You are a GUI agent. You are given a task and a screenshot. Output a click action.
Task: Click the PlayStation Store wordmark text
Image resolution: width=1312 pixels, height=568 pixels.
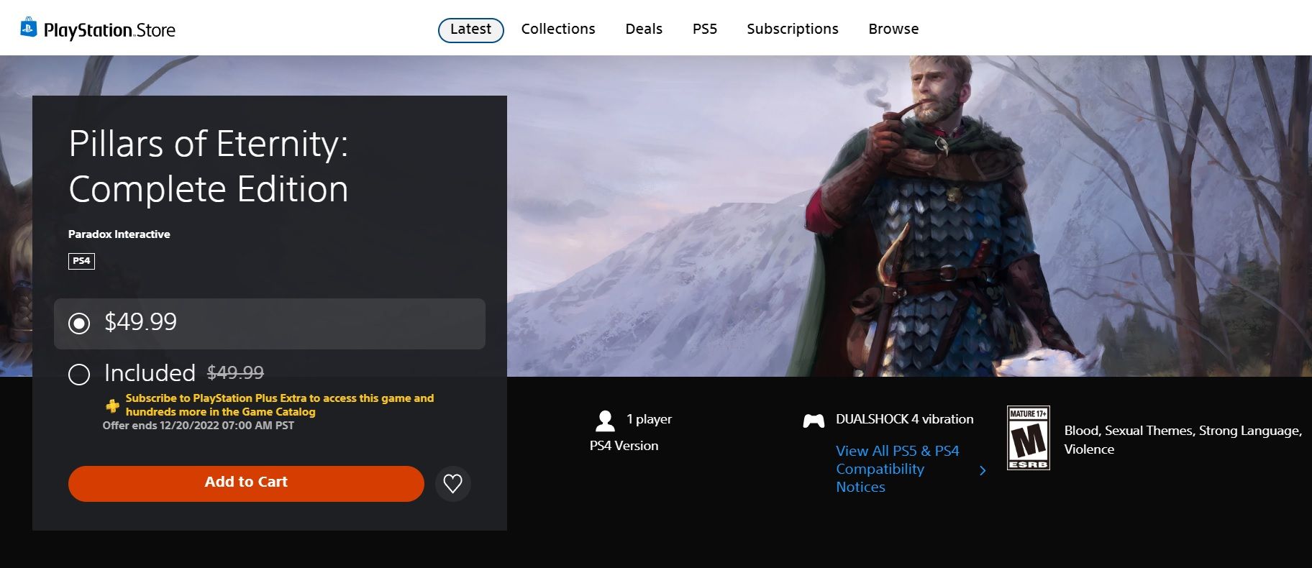pyautogui.click(x=109, y=30)
